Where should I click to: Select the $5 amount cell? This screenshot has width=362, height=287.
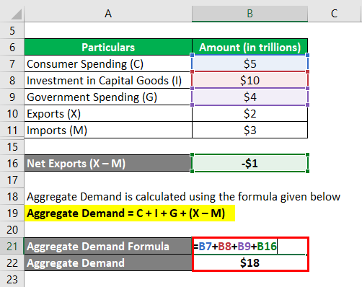point(250,63)
